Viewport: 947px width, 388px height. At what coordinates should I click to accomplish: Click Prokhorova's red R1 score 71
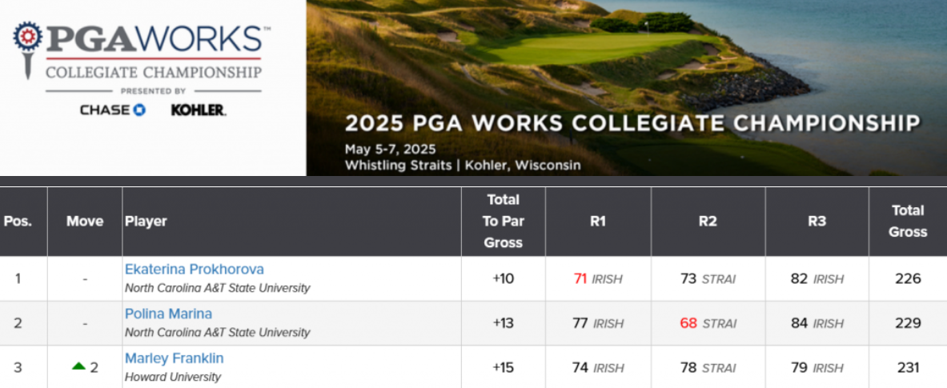[580, 278]
